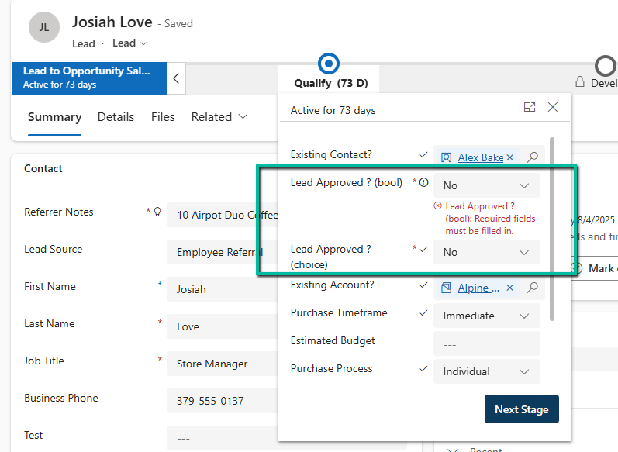Viewport: 618px width, 452px height.
Task: Click Existing Account search magnifier icon
Action: [532, 288]
